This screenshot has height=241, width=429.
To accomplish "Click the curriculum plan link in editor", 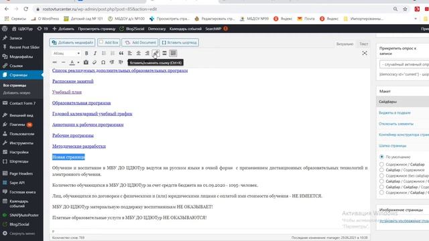I will pyautogui.click(x=67, y=92).
